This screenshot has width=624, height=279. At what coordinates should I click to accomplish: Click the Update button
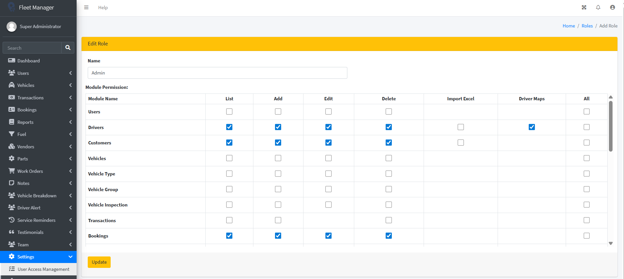click(x=99, y=262)
